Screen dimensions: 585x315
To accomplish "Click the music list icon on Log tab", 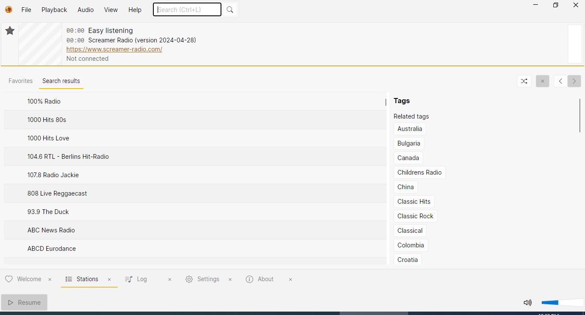I will pos(128,279).
